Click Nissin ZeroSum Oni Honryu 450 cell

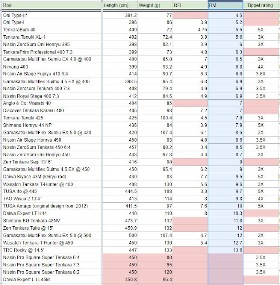[51, 155]
